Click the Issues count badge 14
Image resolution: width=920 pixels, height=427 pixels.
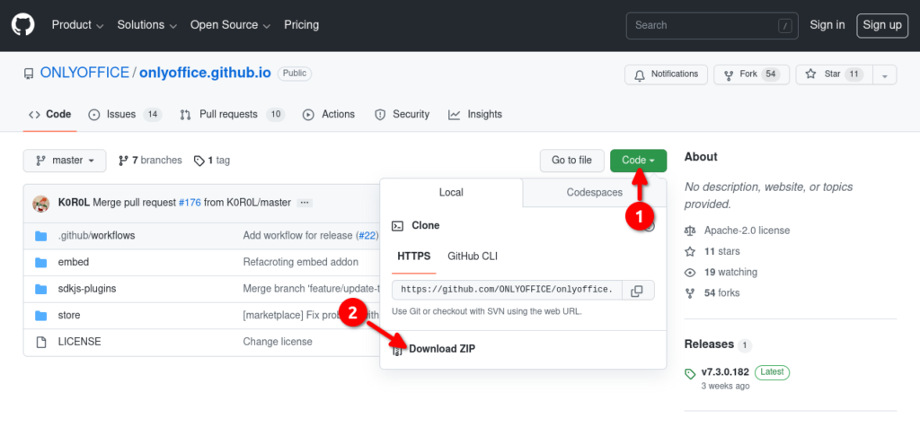click(153, 114)
